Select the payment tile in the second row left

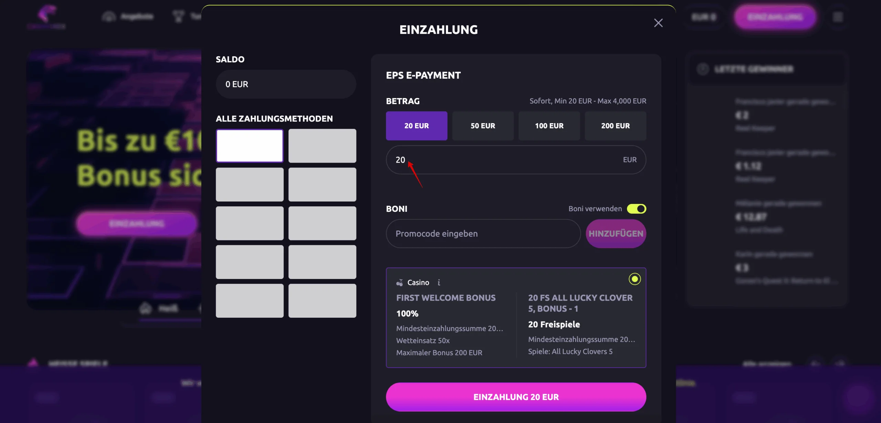pos(250,184)
